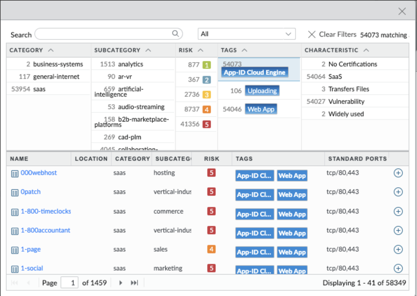Image resolution: width=417 pixels, height=296 pixels.
Task: Filter by risk level 5 badge
Action: pos(206,124)
